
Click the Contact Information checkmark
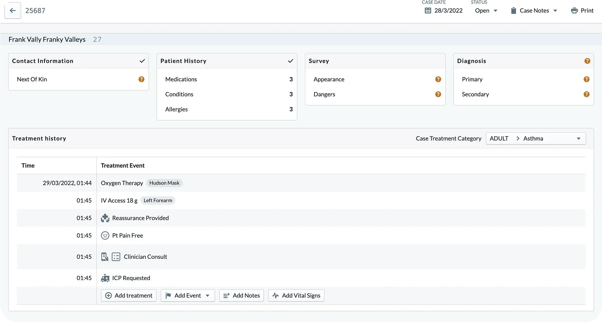(x=142, y=61)
